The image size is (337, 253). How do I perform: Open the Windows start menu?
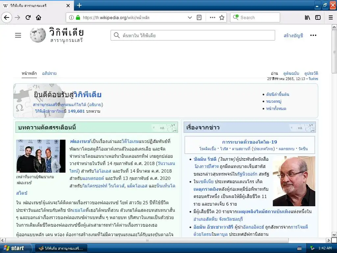pyautogui.click(x=15, y=248)
